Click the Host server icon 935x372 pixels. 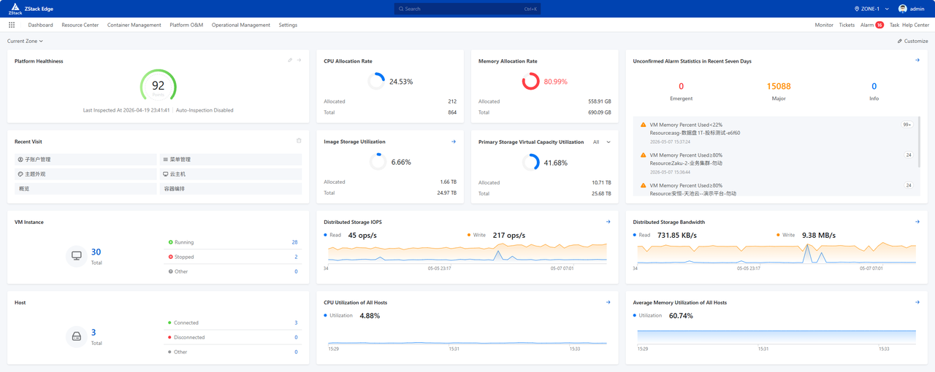[x=77, y=336]
